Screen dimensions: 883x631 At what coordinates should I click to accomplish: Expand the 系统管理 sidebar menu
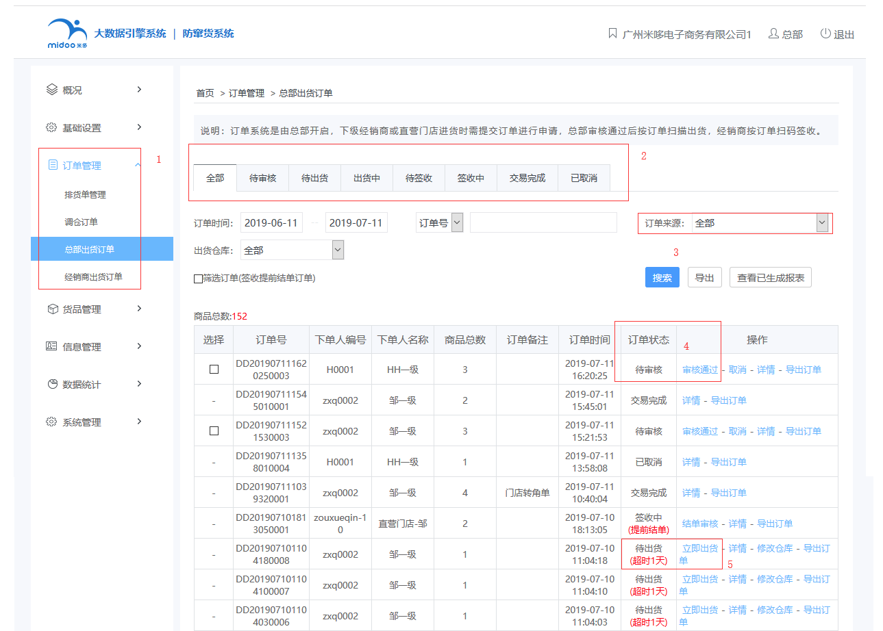pos(139,422)
